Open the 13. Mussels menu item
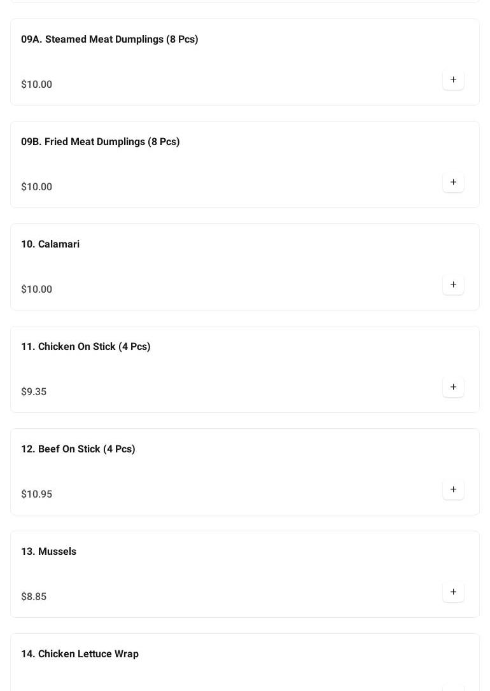 49,552
